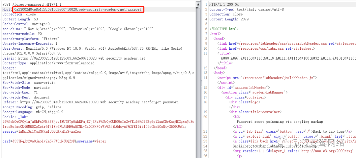
Task: Click the sec-ch-ua brand header line
Action: click(78, 29)
